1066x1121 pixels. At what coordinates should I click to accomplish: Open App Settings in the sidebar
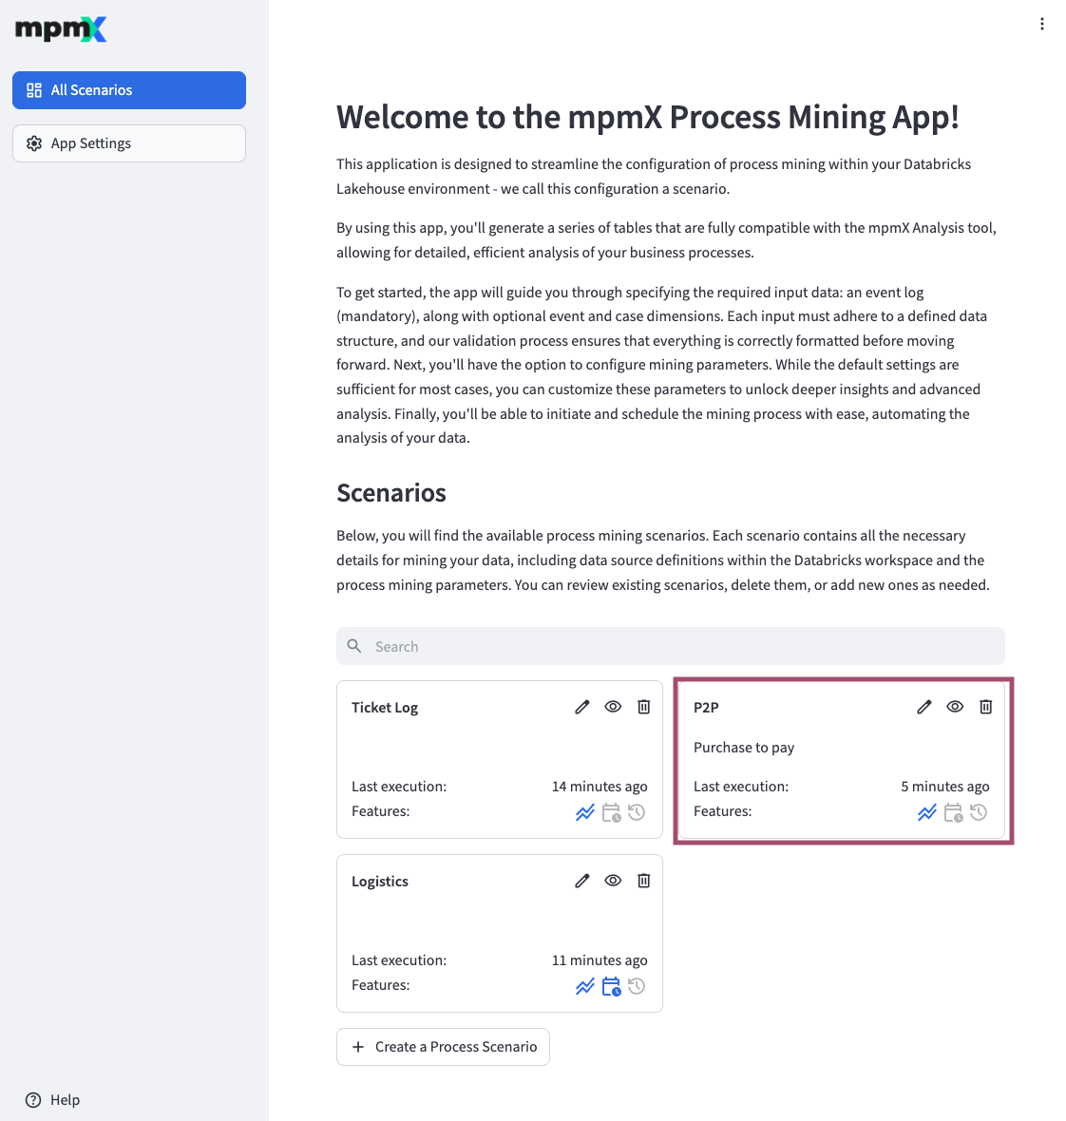click(x=128, y=143)
